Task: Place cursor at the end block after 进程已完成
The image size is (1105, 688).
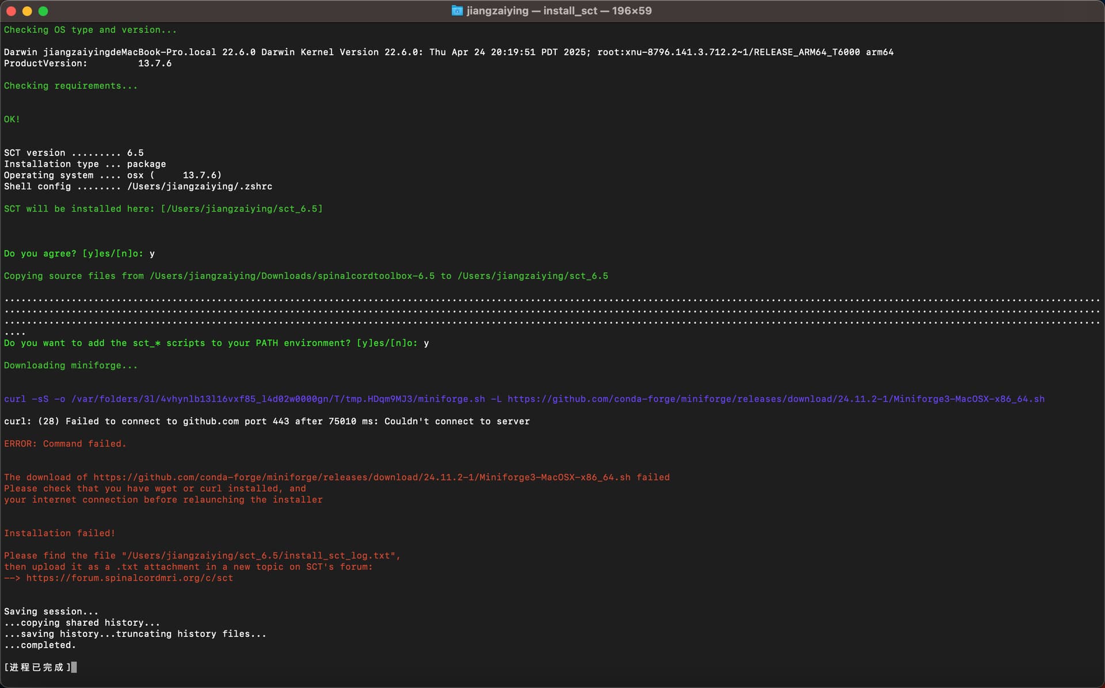Action: tap(74, 667)
